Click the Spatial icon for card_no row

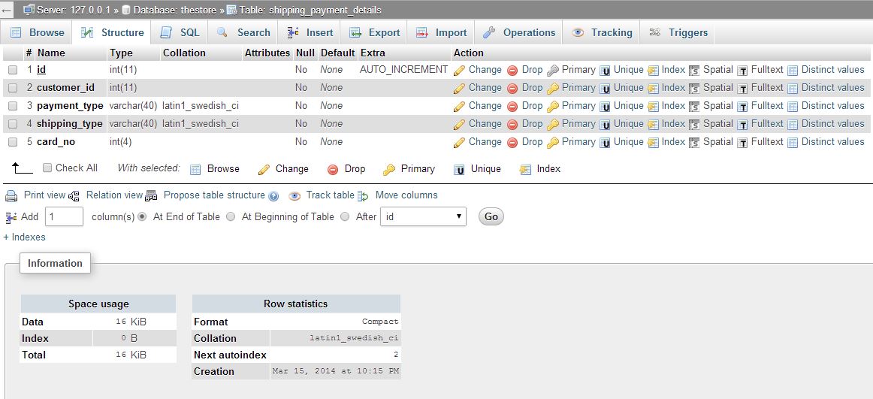(x=694, y=143)
